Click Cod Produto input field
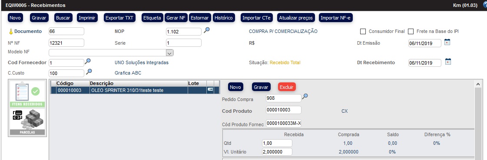The image size is (487, 160). [x=284, y=110]
